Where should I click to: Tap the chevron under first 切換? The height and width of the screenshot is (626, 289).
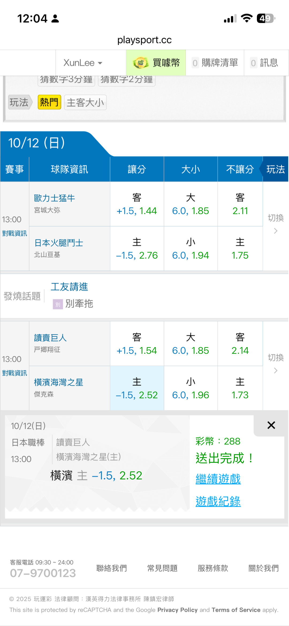click(276, 231)
